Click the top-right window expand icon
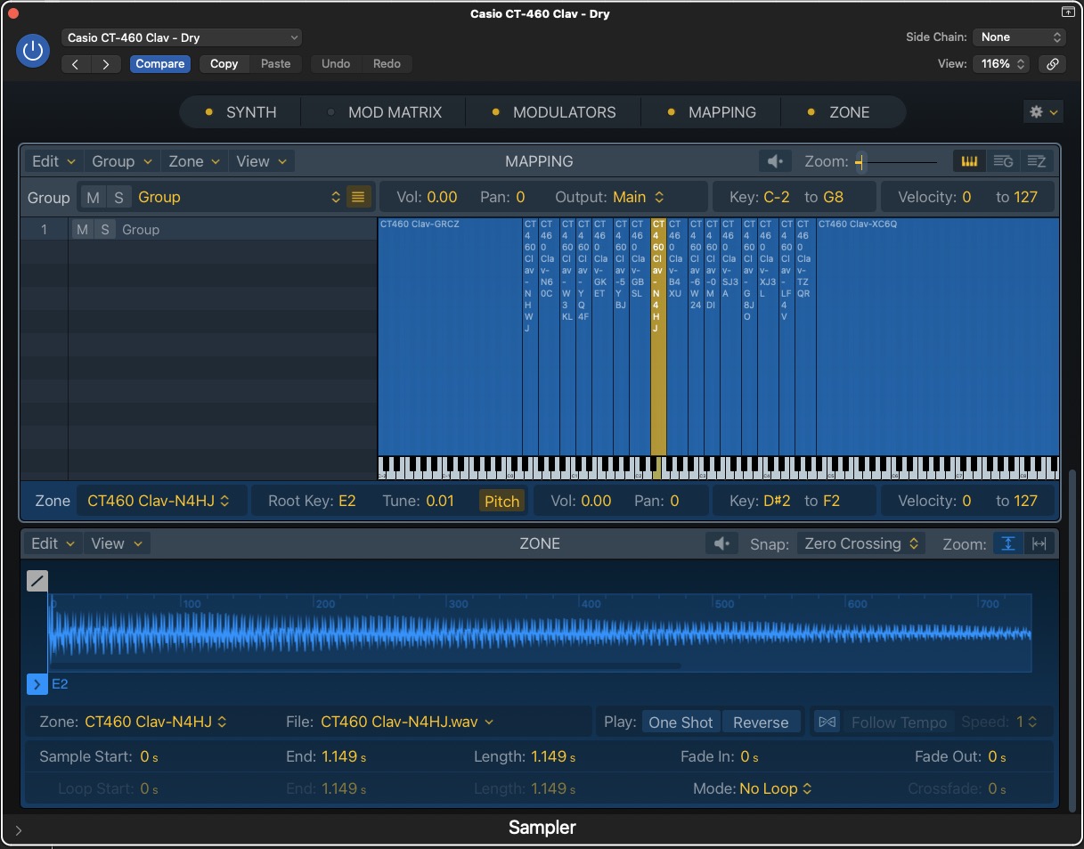 1067,13
